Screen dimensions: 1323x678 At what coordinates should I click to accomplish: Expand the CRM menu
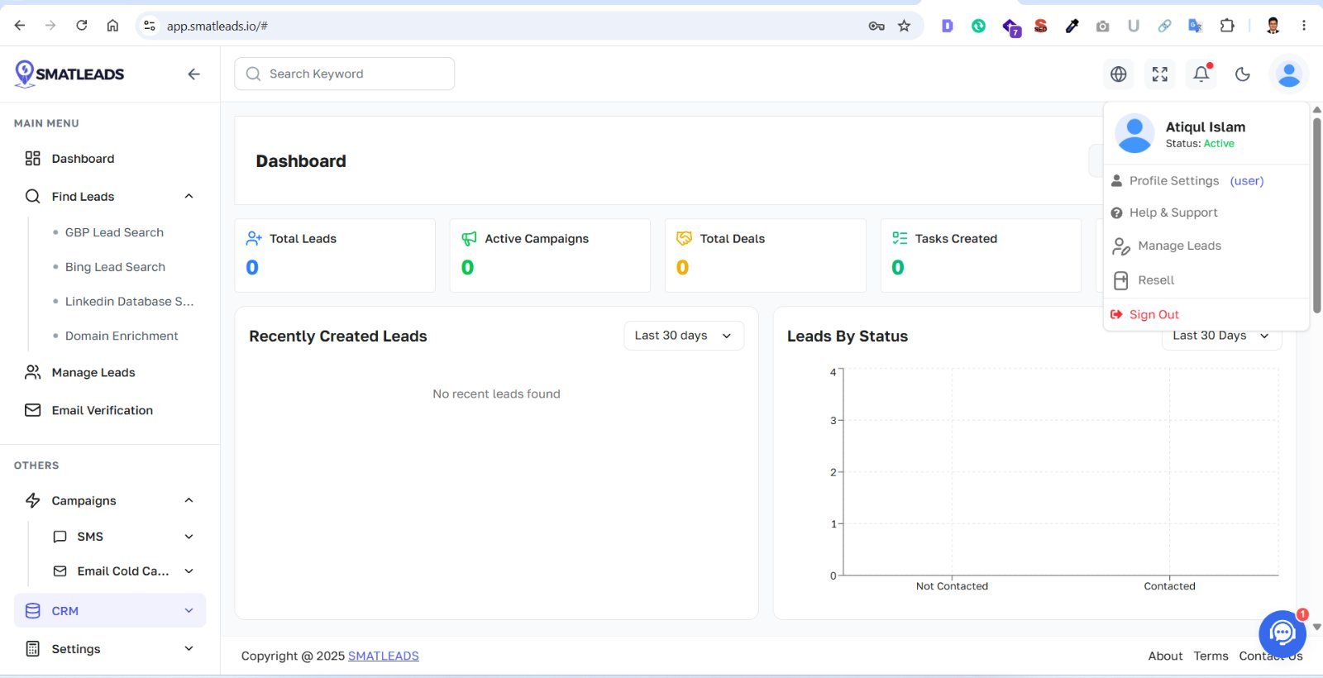click(189, 611)
